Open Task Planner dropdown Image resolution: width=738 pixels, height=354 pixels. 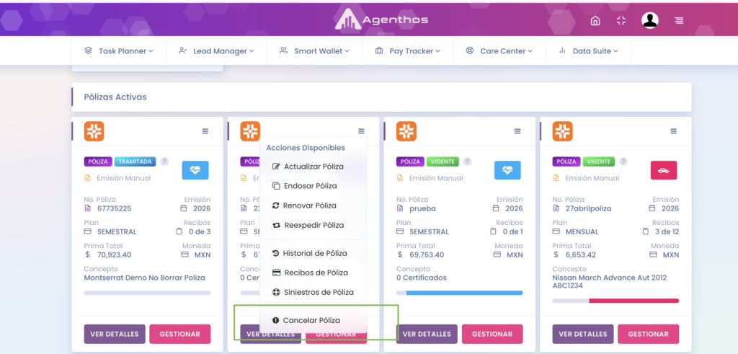(119, 51)
